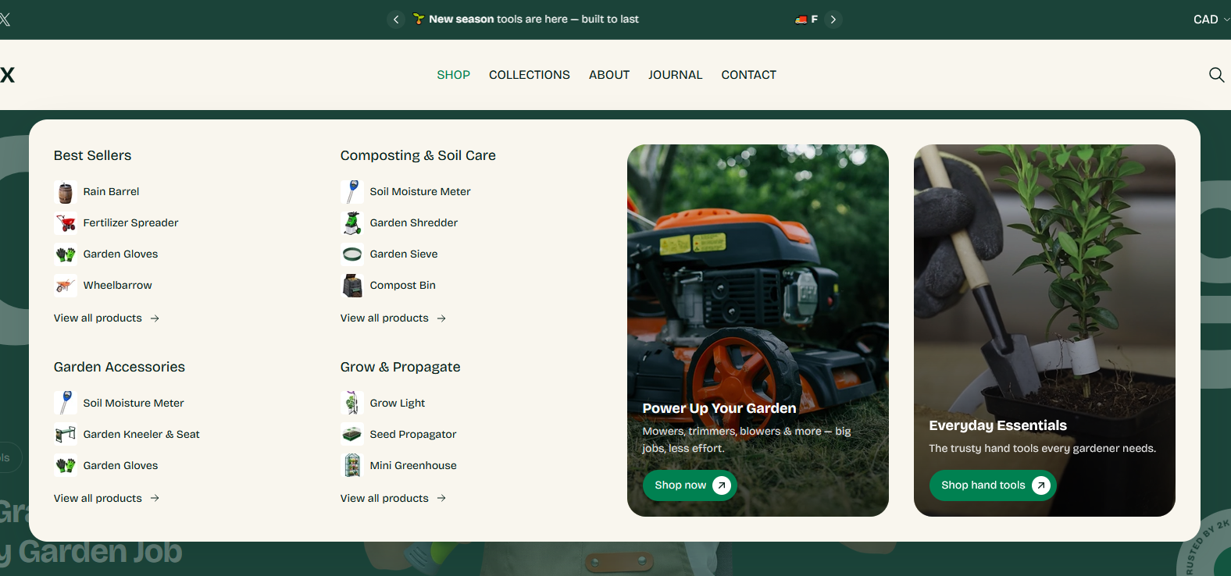Image resolution: width=1231 pixels, height=576 pixels.
Task: Click the 'Grow & Propagate' heading
Action: pos(400,367)
